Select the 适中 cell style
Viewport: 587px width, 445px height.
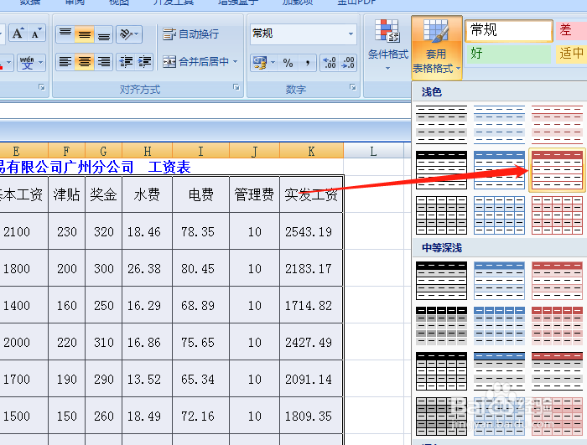(571, 54)
